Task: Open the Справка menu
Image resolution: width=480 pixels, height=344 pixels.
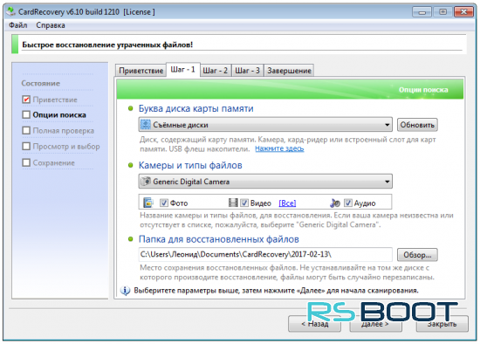Action: tap(51, 25)
